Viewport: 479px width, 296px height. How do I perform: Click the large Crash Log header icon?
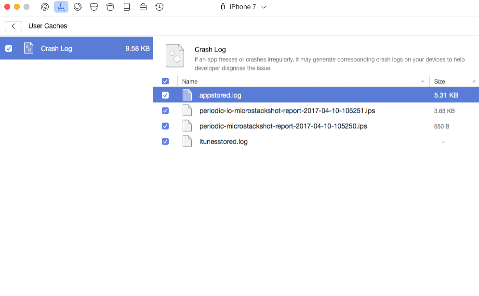point(175,55)
